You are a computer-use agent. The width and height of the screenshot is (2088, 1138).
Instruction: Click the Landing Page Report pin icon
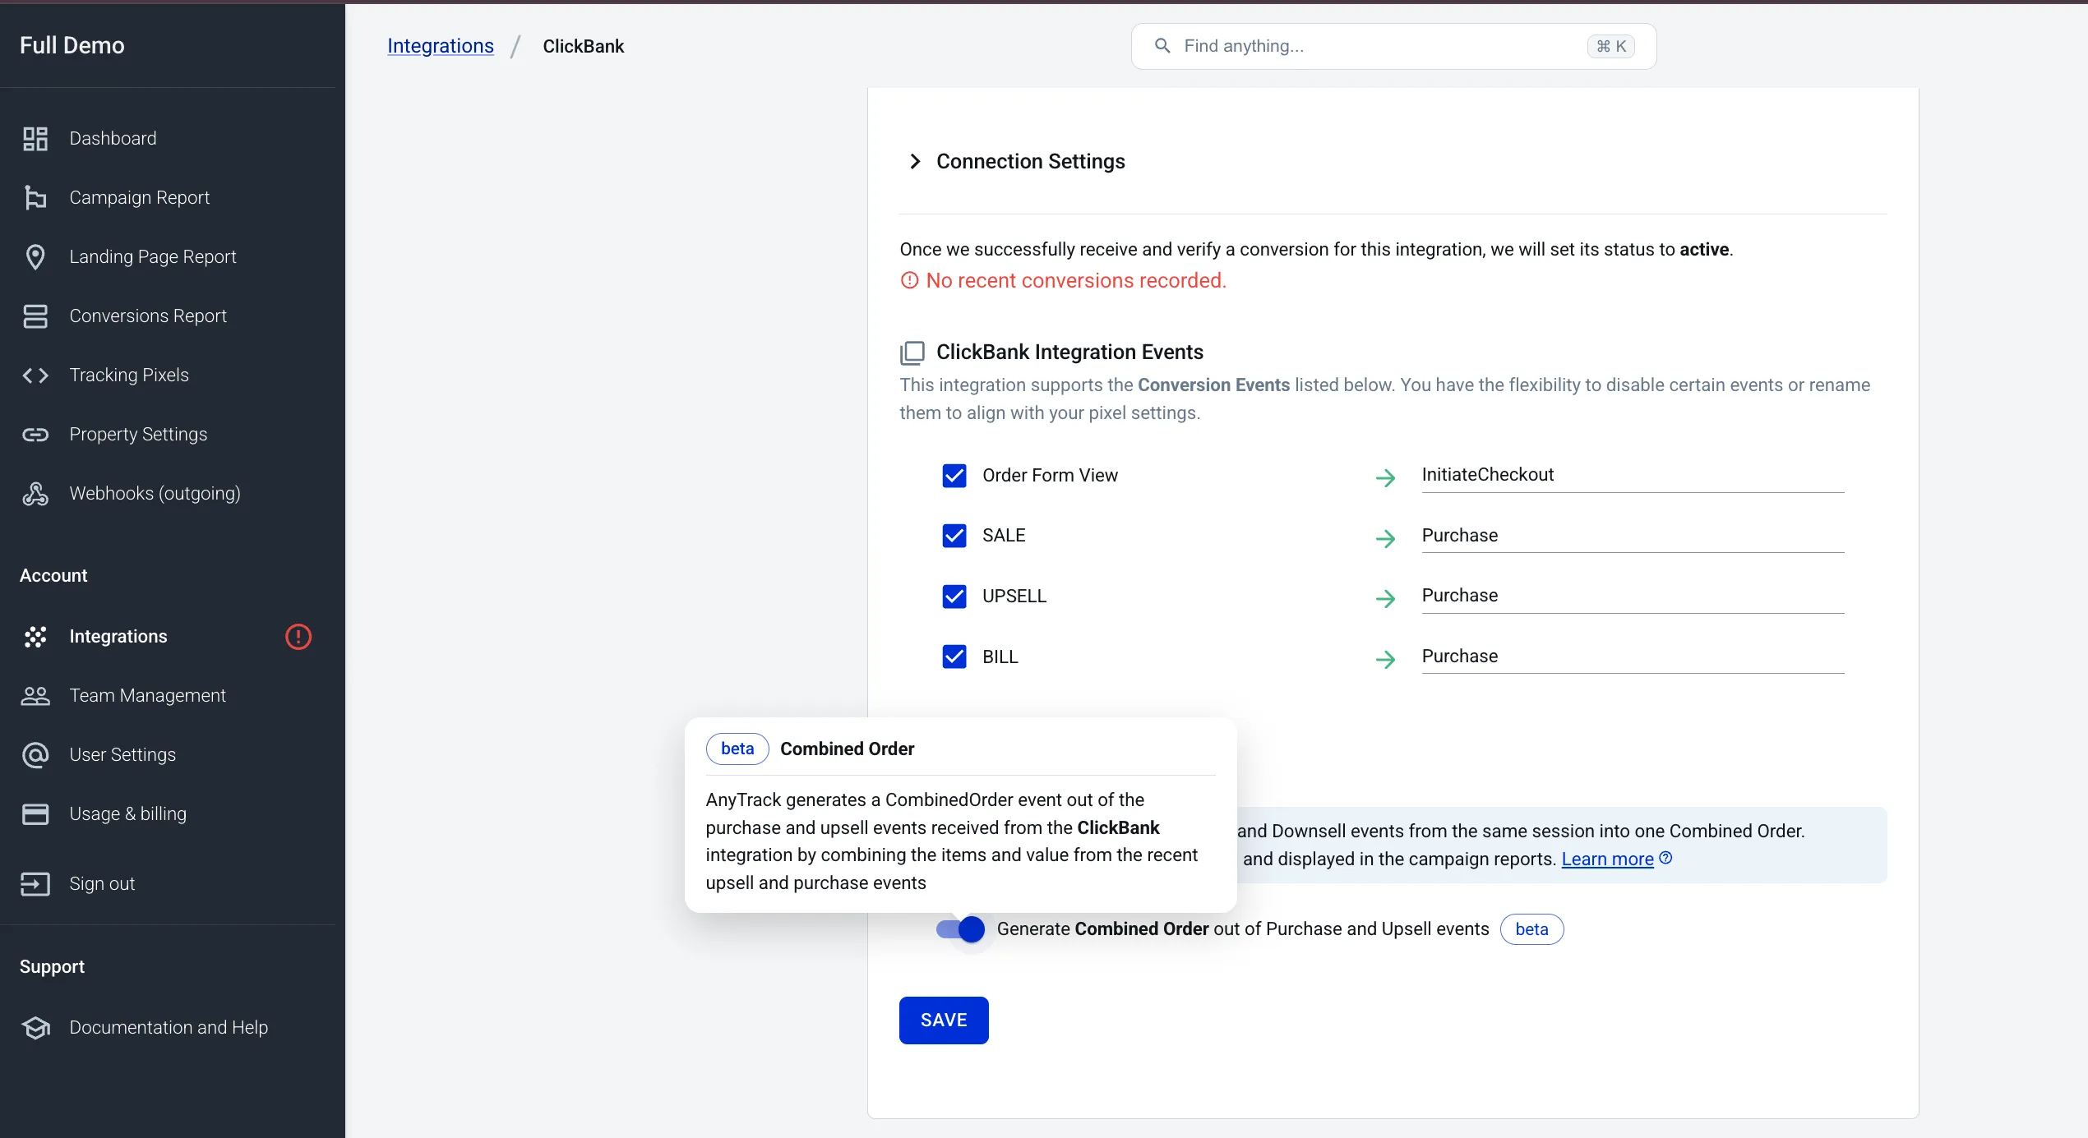pyautogui.click(x=35, y=256)
